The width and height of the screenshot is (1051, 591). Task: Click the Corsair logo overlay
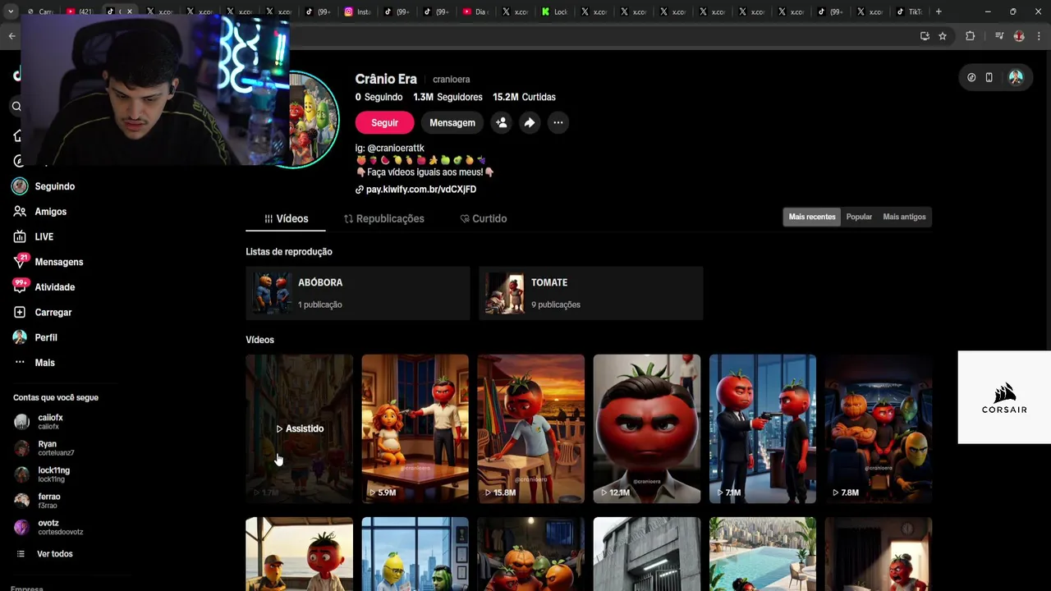(1004, 397)
